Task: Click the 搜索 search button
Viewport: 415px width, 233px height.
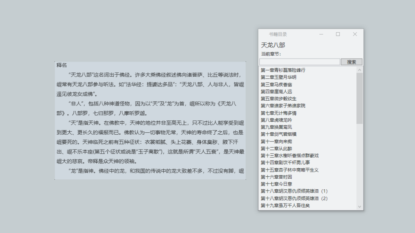Action: [x=351, y=61]
